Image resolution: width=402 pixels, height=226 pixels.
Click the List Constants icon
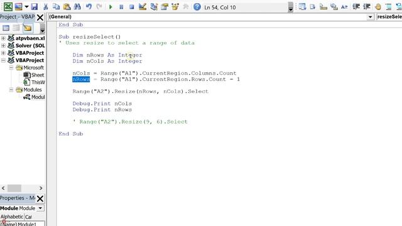313,7
